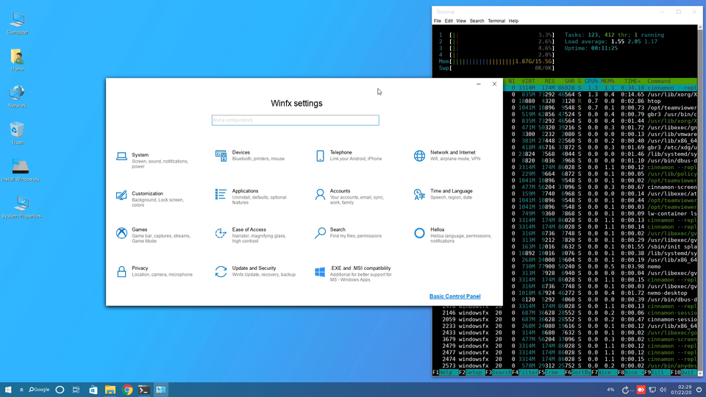The width and height of the screenshot is (706, 397).
Task: Open the Terminal File menu
Action: 437,21
